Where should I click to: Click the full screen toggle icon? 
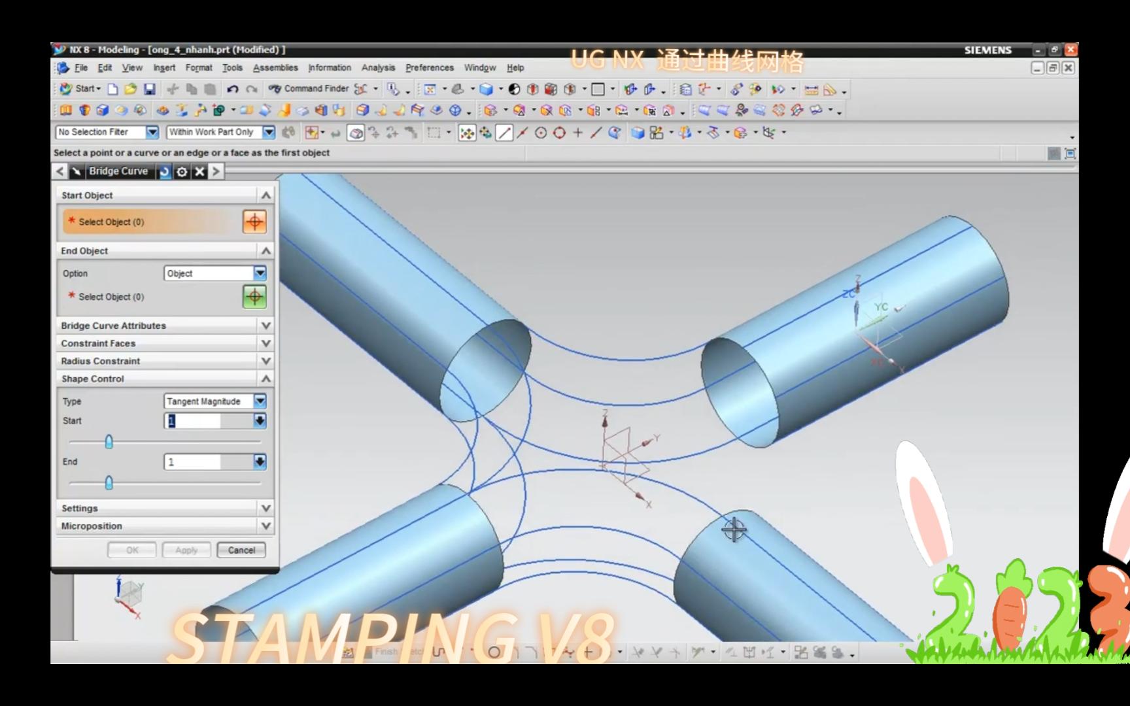[1070, 154]
